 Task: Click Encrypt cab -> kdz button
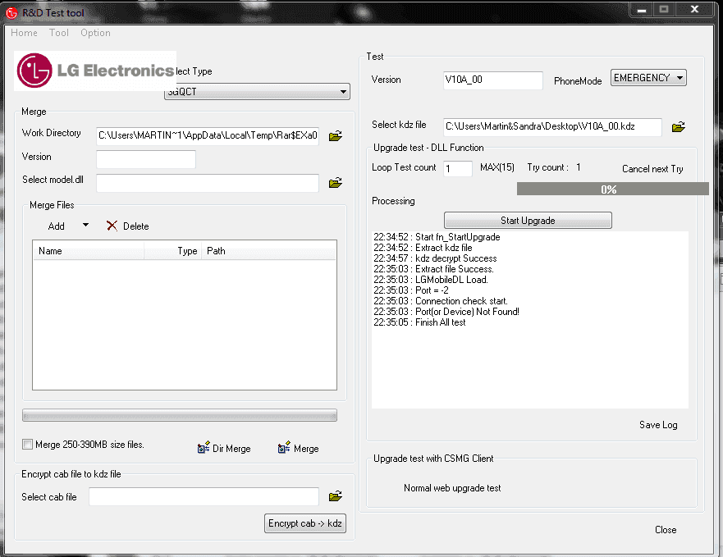[x=305, y=523]
